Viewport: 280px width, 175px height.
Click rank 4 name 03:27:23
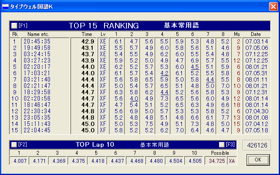[x=37, y=60]
